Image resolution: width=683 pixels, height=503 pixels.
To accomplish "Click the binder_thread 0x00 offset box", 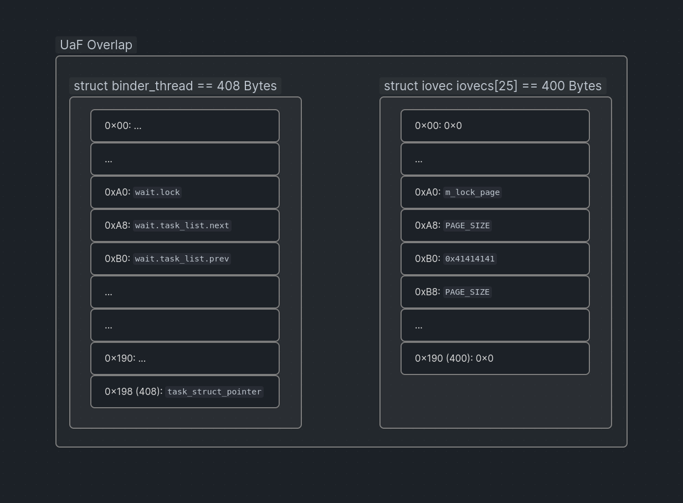I will click(185, 126).
